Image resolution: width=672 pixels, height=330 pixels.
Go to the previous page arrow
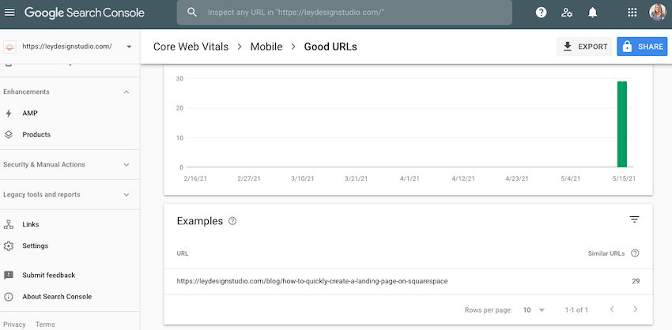(612, 309)
